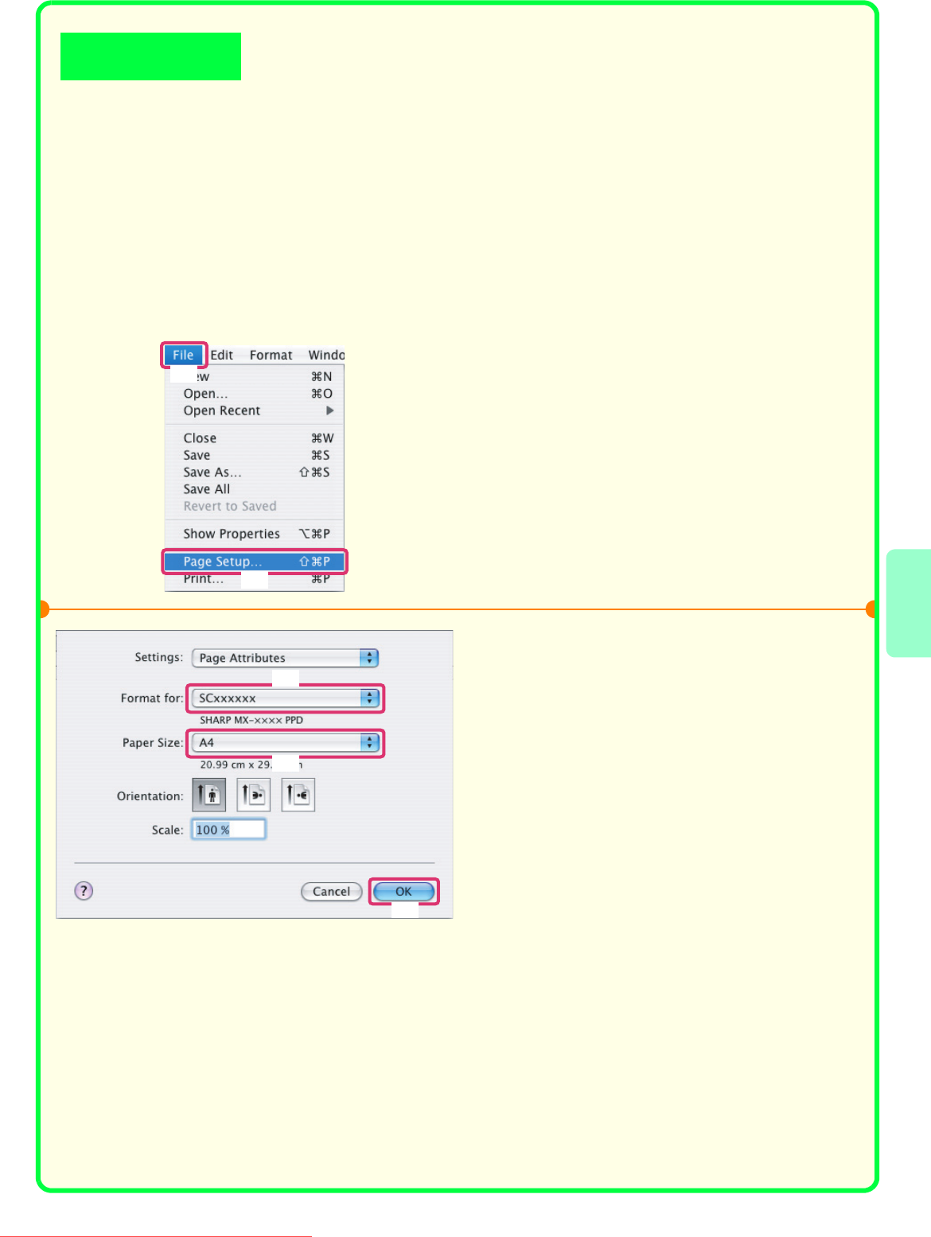Confirm page setup with OK button

[403, 892]
